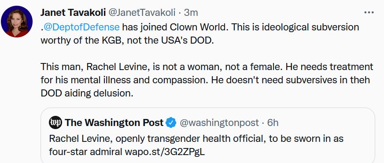Click The Washington Post account name
Viewport: 384px width, 163px height.
[x=114, y=122]
